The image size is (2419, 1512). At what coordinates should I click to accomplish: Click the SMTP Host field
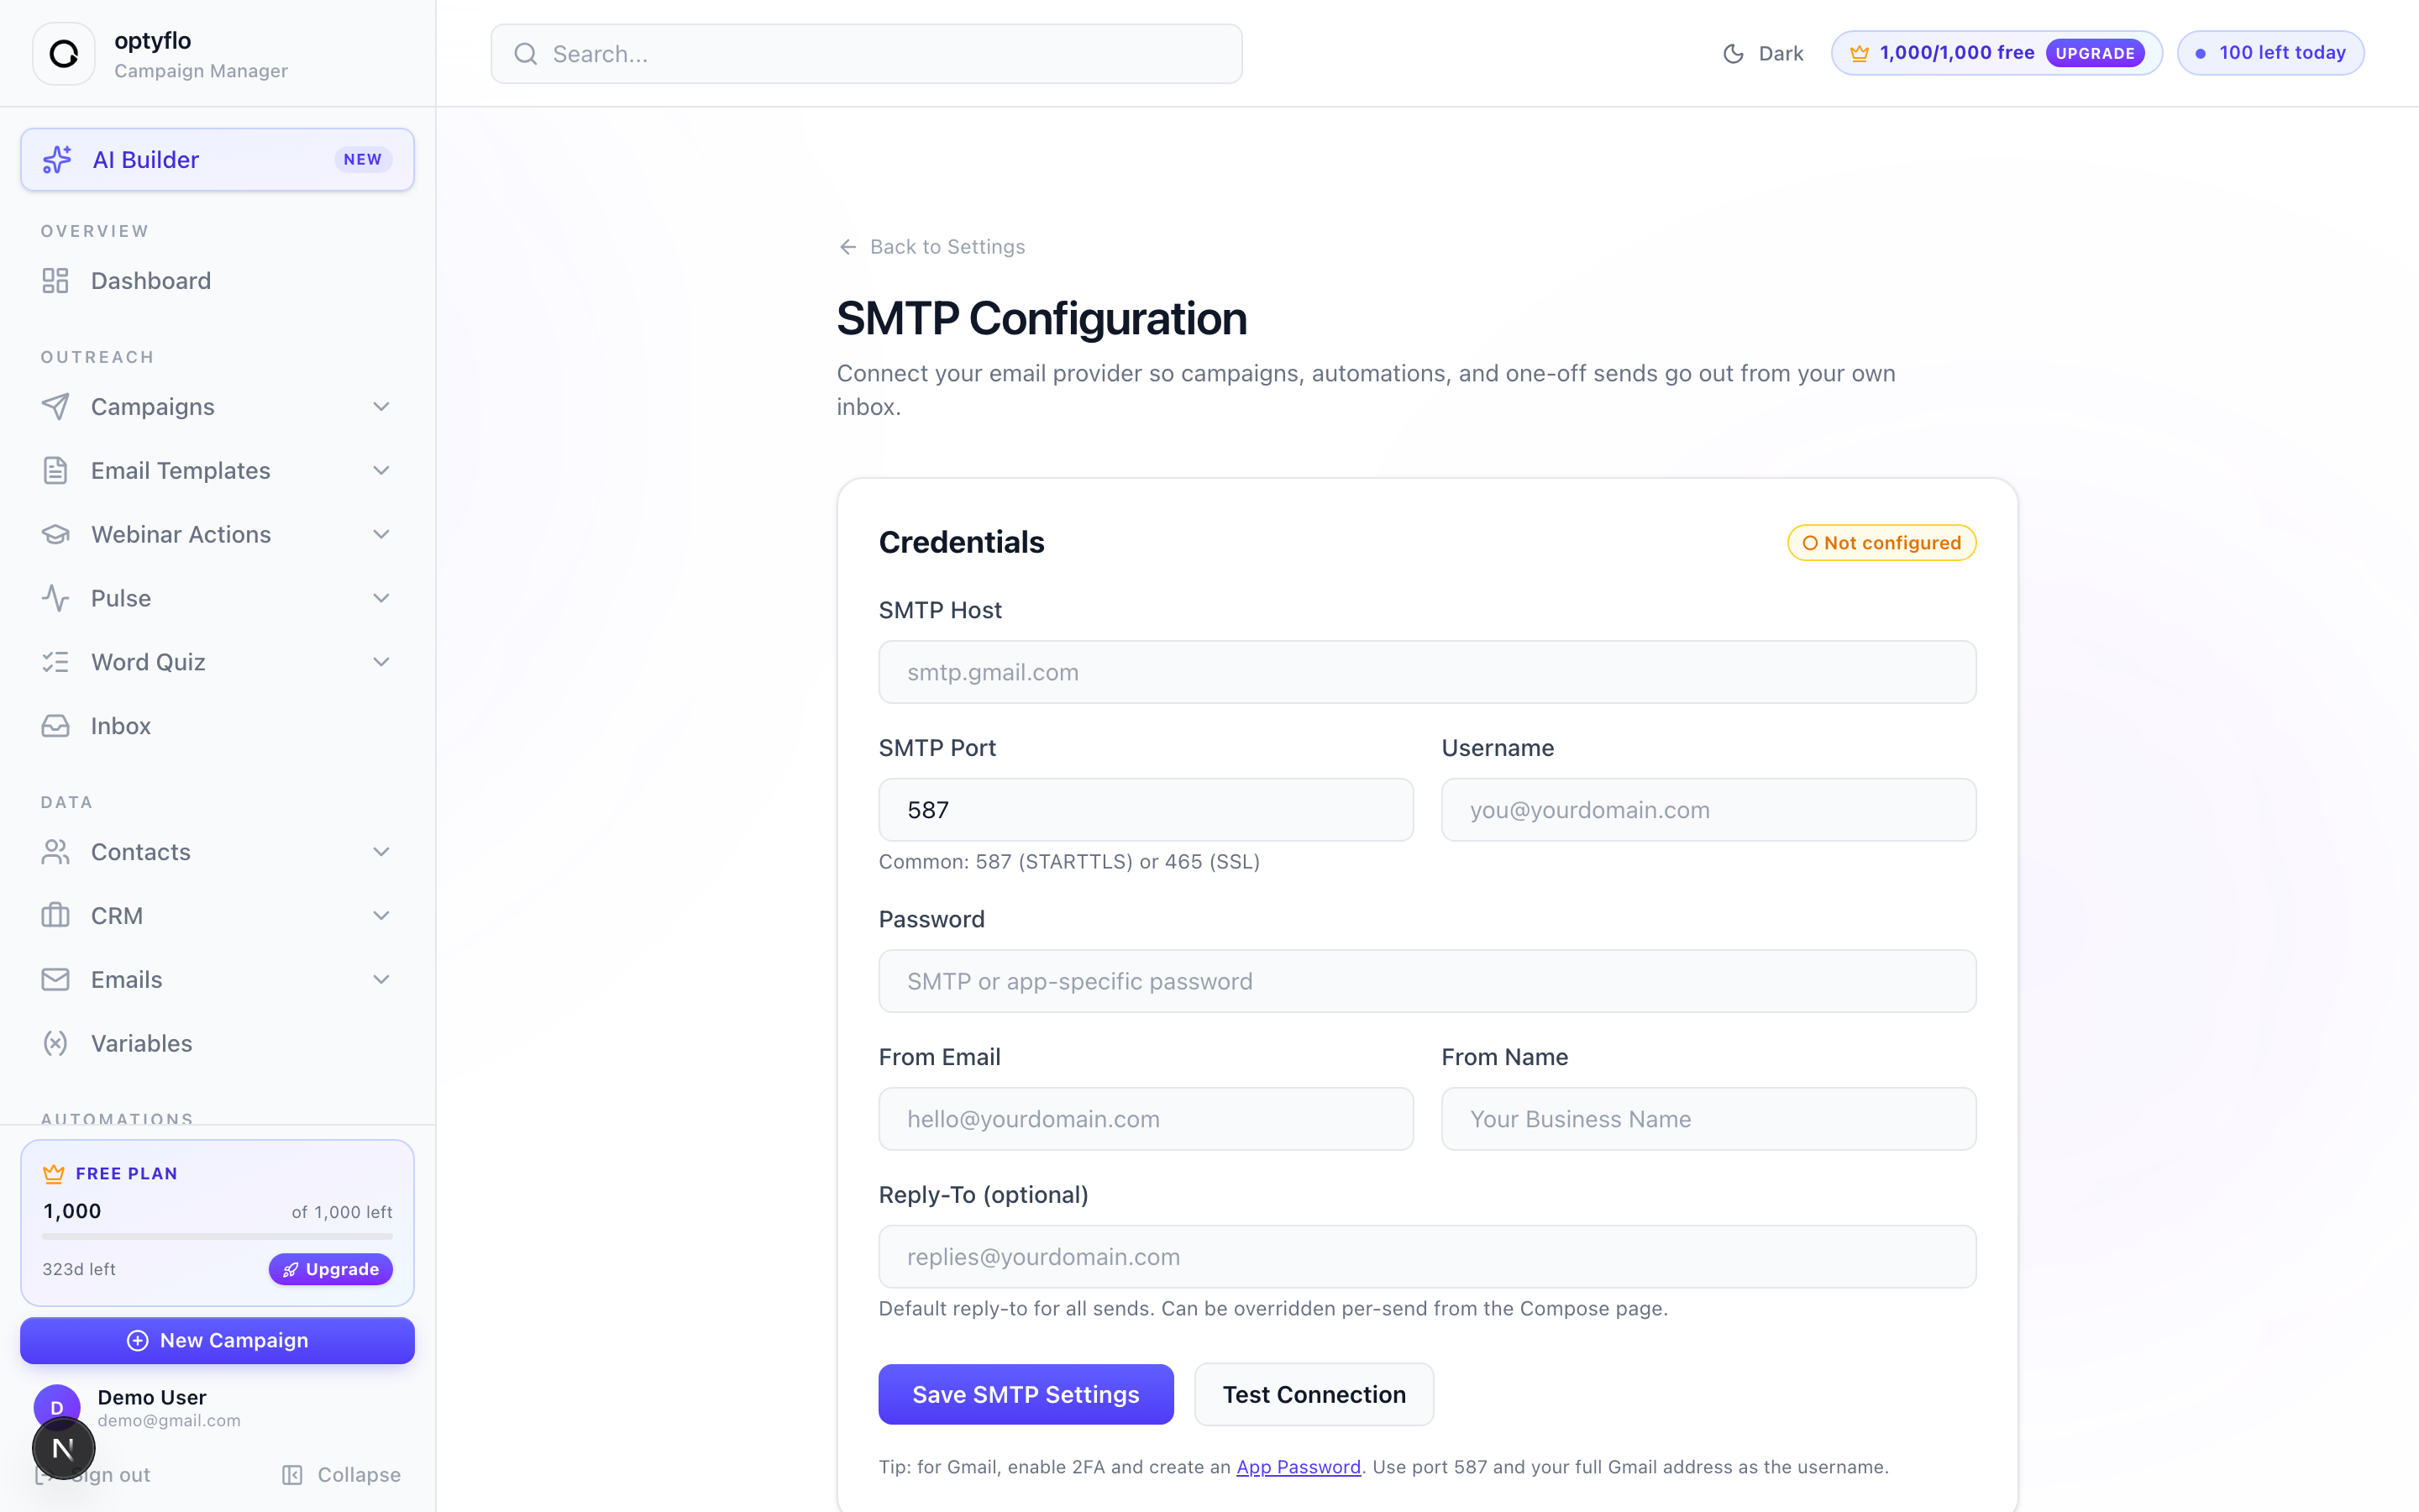coord(1427,672)
